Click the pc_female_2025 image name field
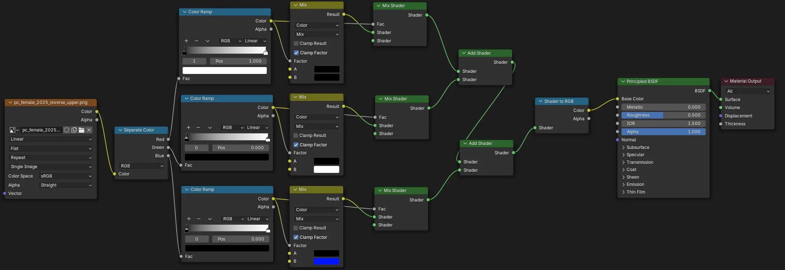 41,130
